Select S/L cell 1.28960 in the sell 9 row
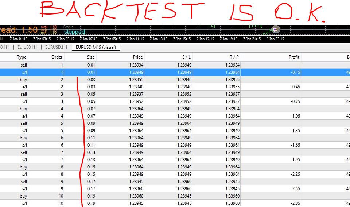This screenshot has height=207, width=350. (184, 182)
